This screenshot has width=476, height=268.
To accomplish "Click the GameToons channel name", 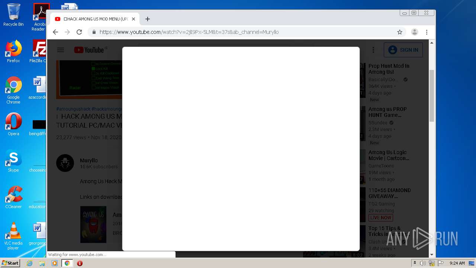I will pyautogui.click(x=381, y=166).
